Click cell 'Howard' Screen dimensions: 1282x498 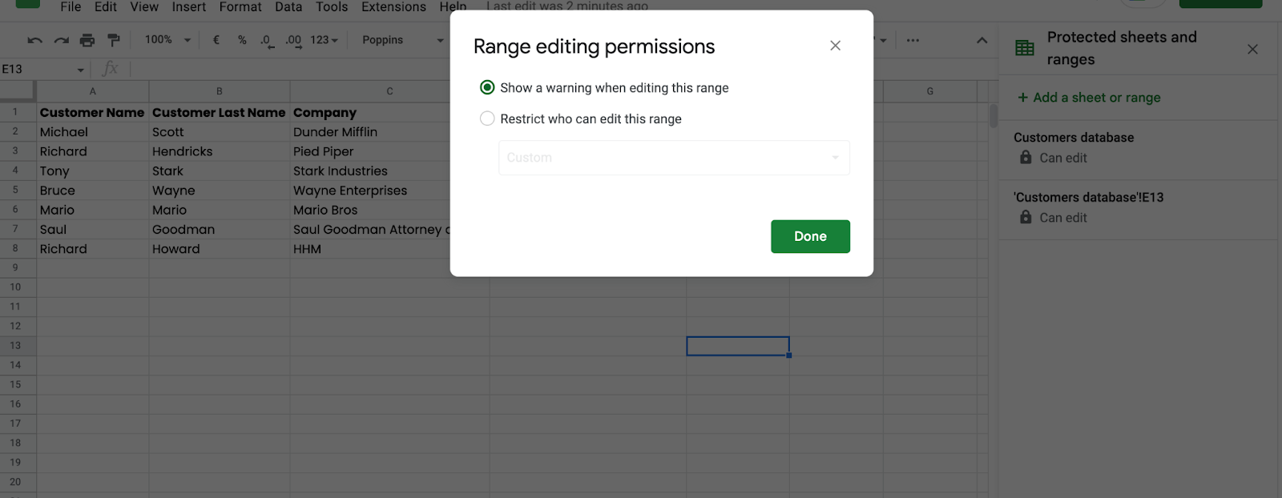(220, 249)
